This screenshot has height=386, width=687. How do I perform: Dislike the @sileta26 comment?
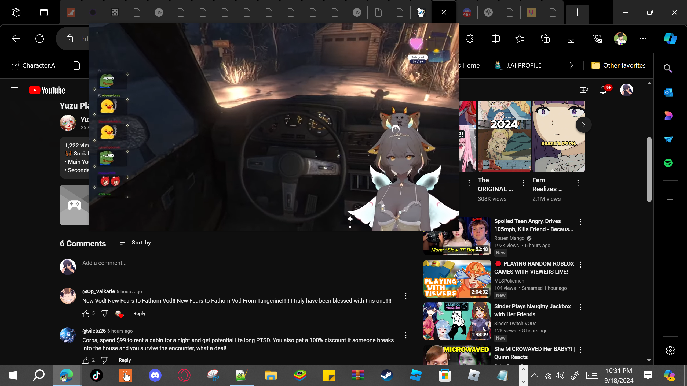pos(104,360)
